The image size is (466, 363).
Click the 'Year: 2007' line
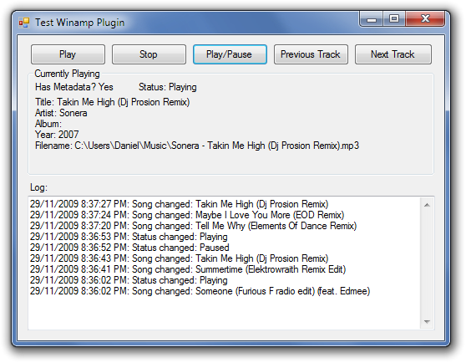[x=57, y=135]
